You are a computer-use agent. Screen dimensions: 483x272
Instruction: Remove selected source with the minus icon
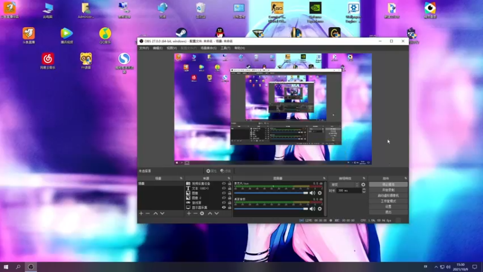(195, 213)
